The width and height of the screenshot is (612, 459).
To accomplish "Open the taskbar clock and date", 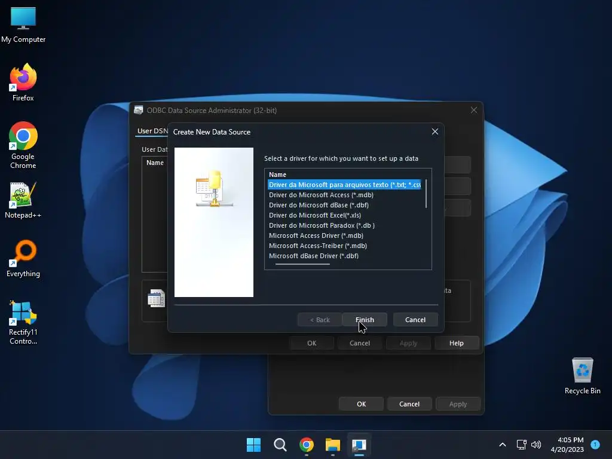I will (x=568, y=445).
